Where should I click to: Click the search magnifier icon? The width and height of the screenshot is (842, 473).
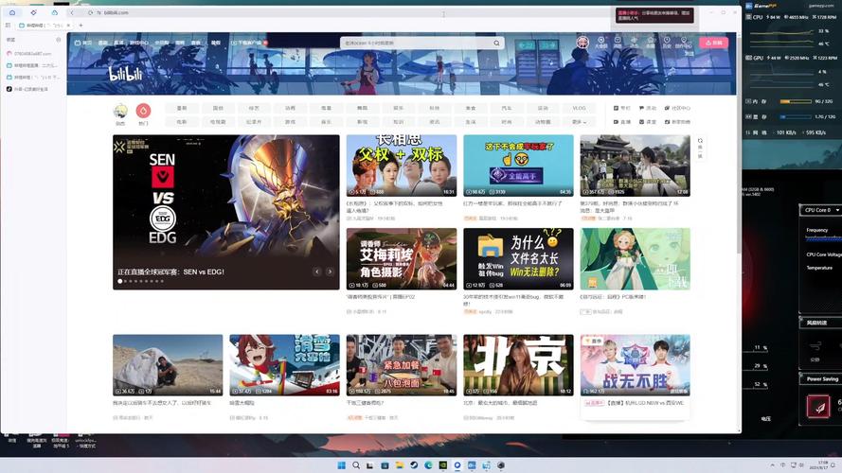(496, 43)
